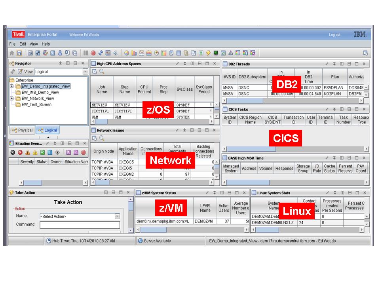Image resolution: width=380 pixels, height=285 pixels.
Task: Toggle the Fatal (black X) situation filter
Action: click(x=13, y=152)
